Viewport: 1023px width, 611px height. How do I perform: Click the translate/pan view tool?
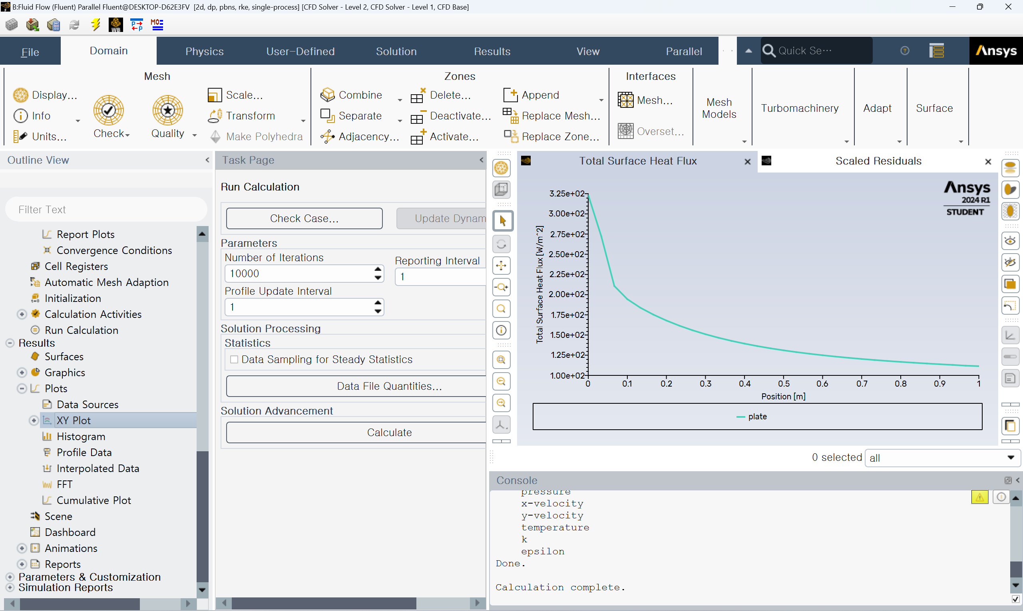[x=502, y=266]
